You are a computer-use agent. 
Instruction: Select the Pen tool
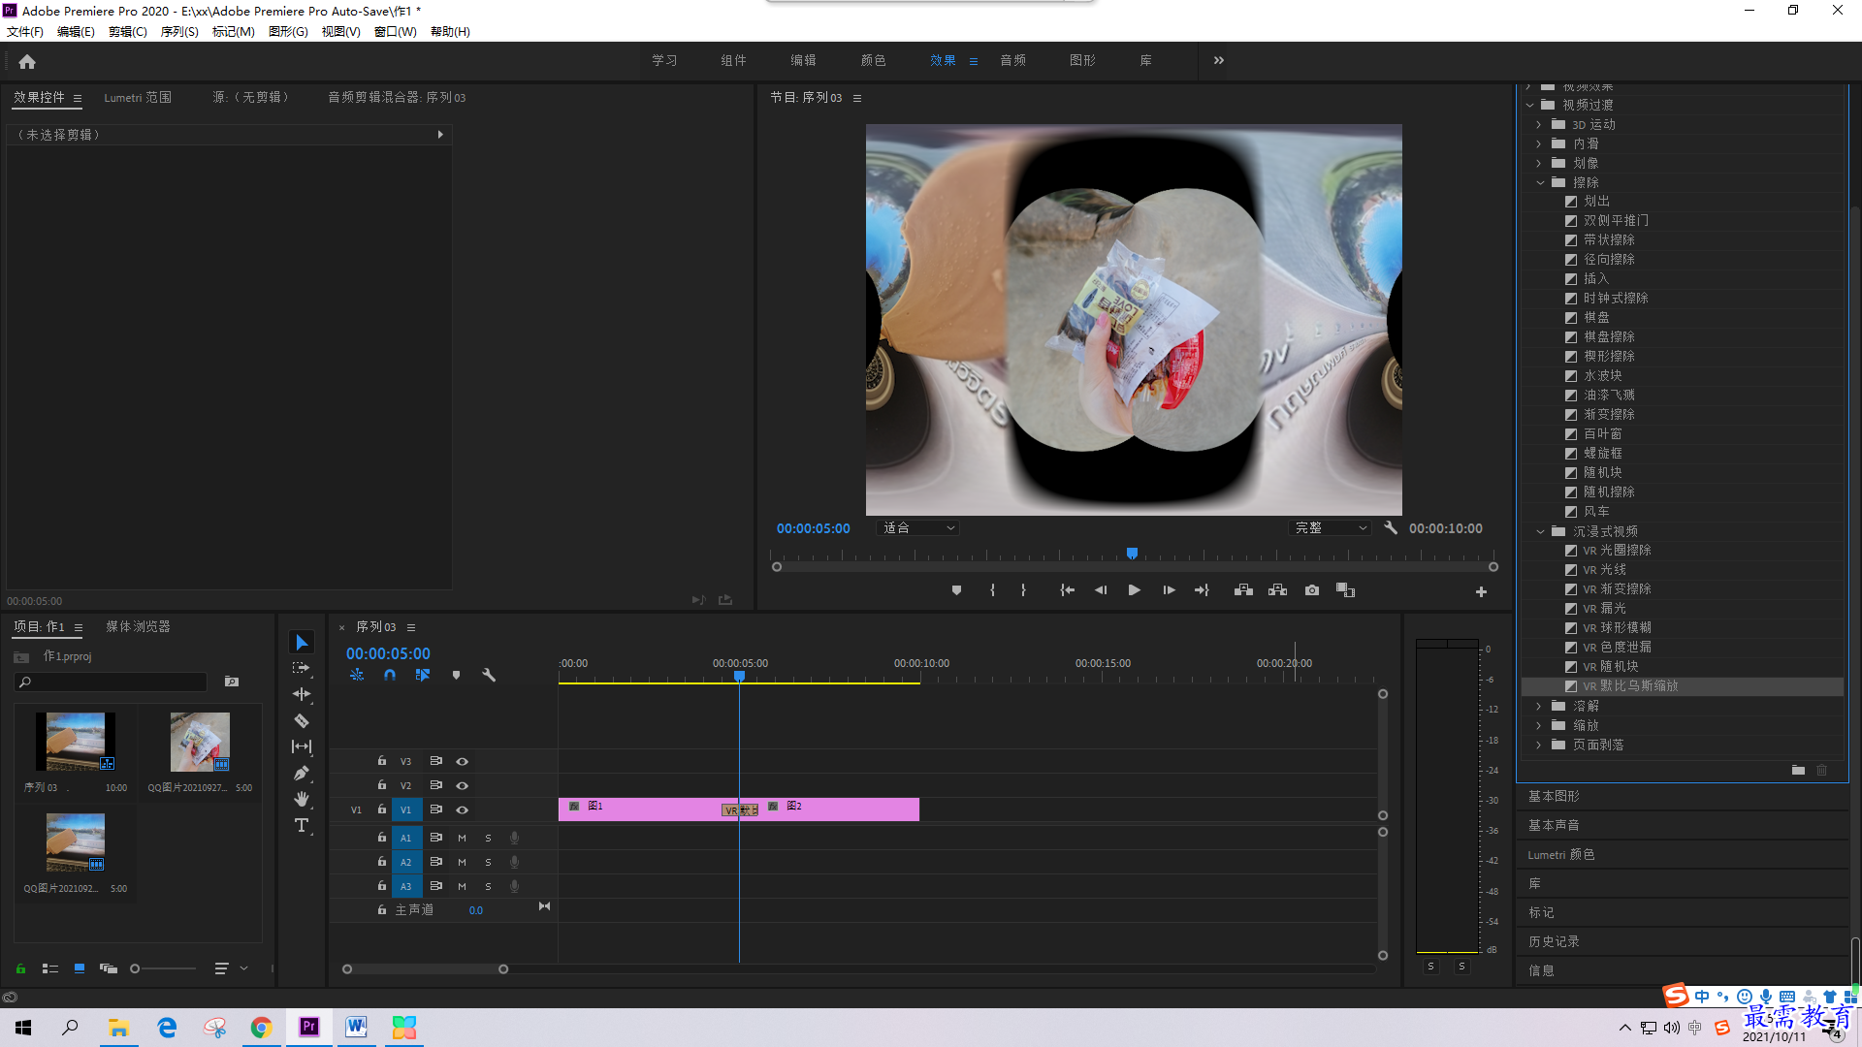[x=302, y=773]
